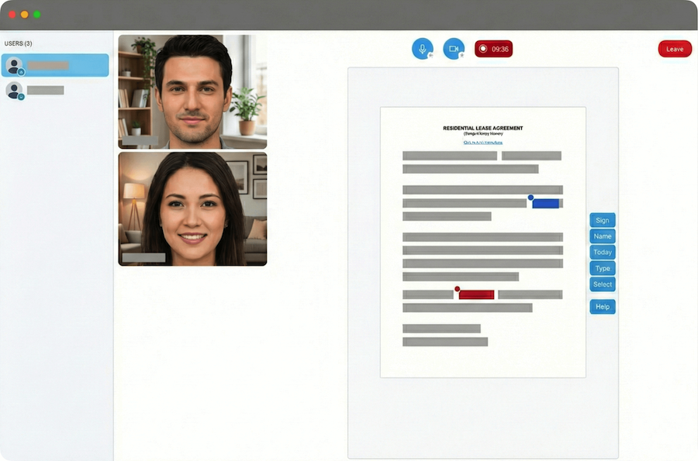Mute the microphone icon in the toolbar
Screen dimensions: 698x461
422,48
